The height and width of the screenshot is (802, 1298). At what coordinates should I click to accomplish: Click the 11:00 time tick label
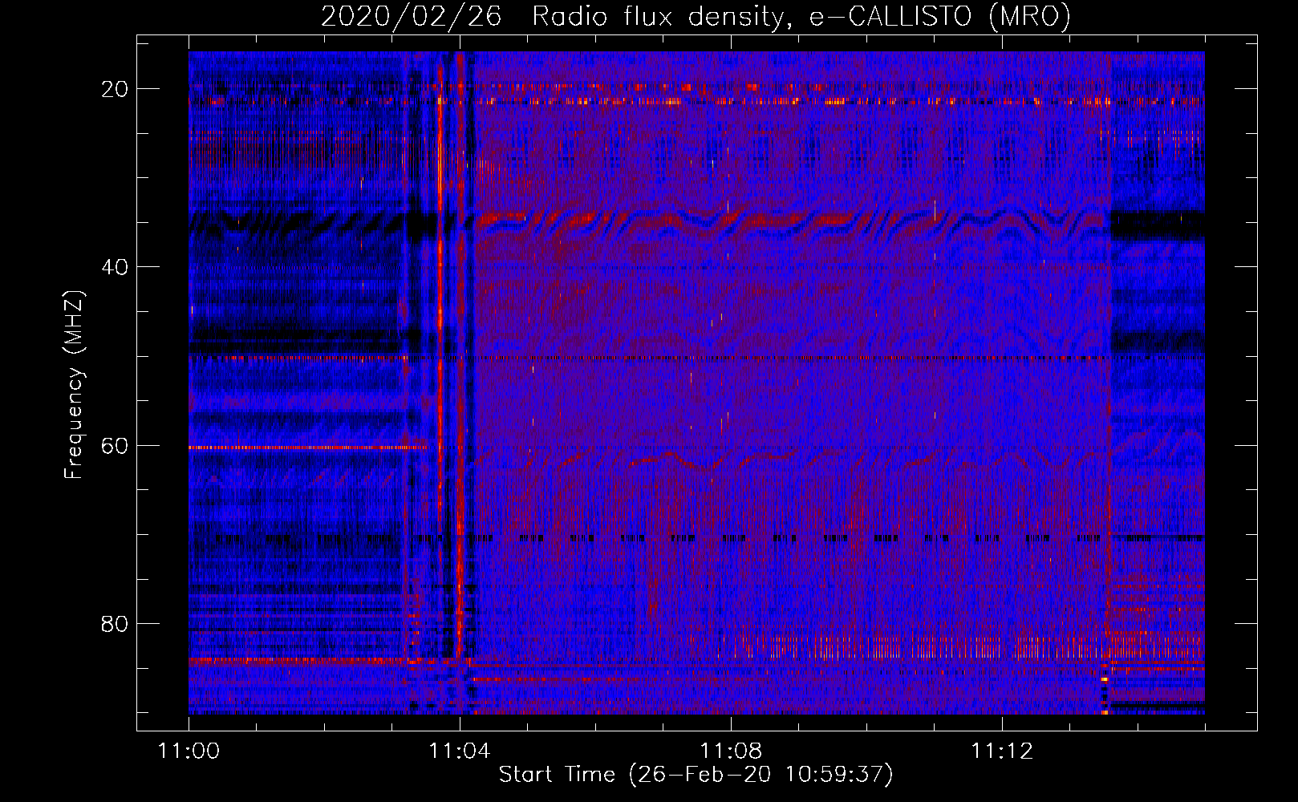click(x=189, y=751)
